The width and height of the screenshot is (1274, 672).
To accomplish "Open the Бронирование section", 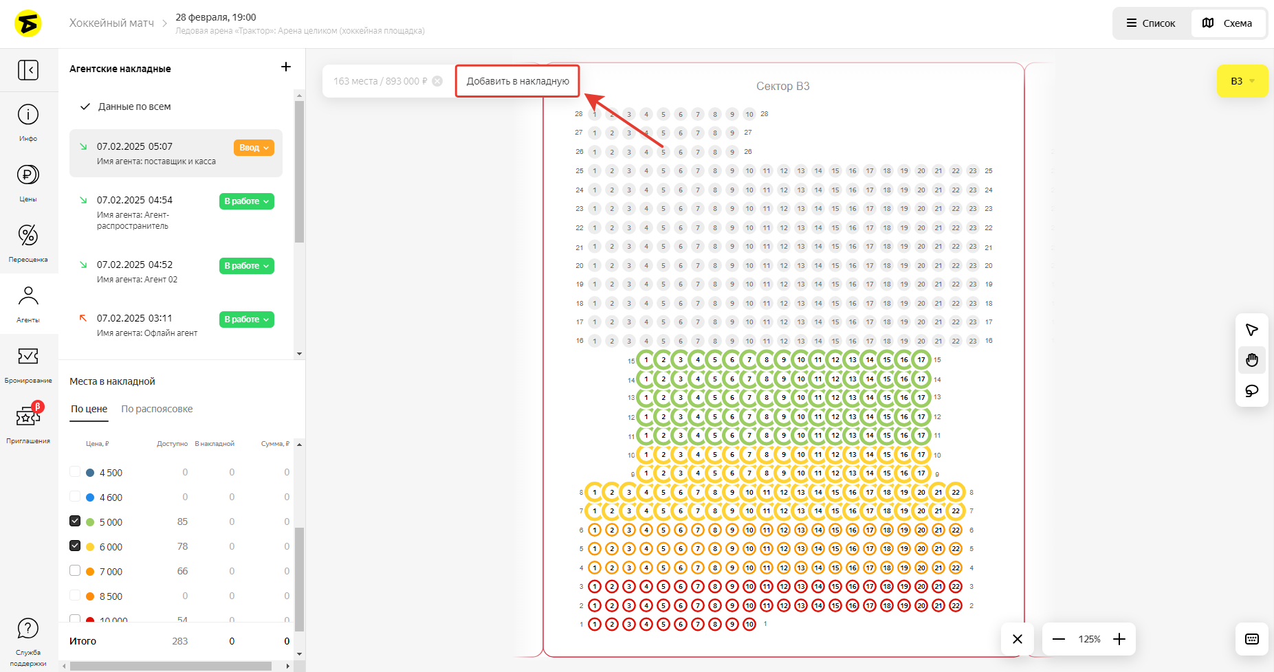I will [x=28, y=363].
